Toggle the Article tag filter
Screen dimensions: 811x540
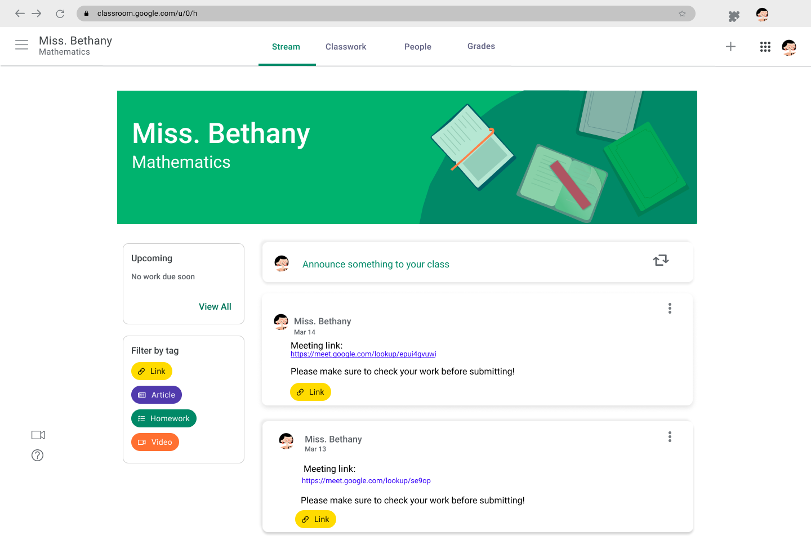157,395
